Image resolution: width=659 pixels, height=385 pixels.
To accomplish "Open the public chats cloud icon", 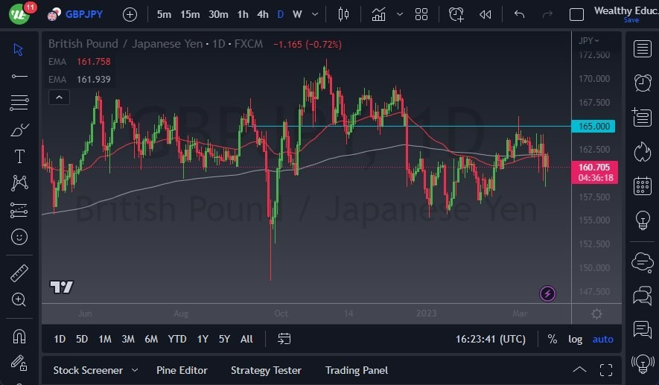I will [642, 262].
